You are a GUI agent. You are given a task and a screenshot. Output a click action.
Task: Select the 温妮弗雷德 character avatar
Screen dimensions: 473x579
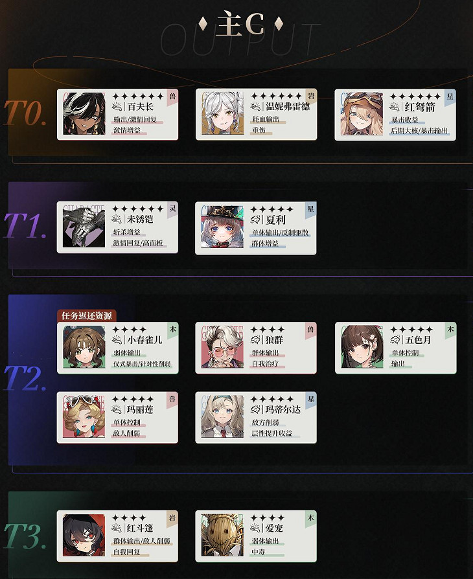(223, 114)
